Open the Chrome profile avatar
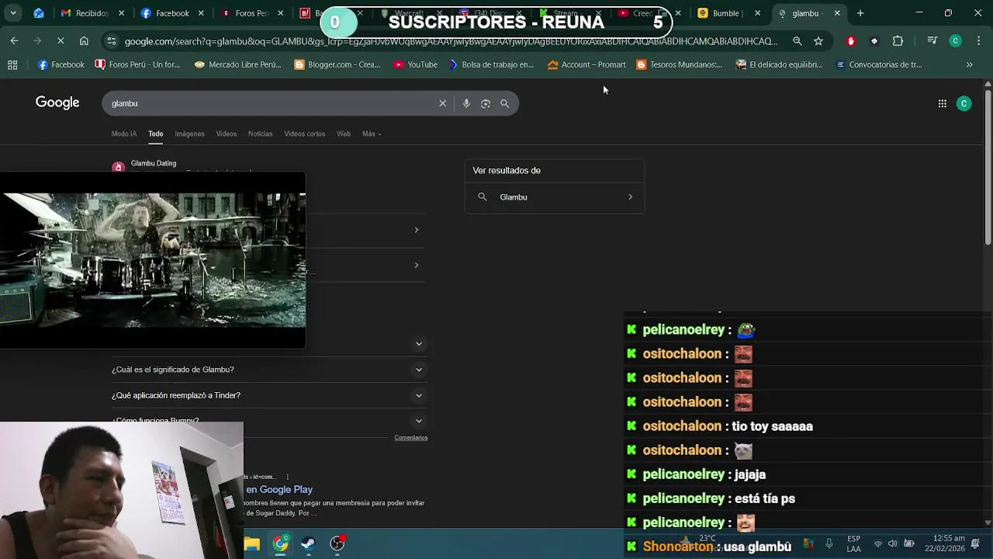Screen dimensions: 993x559 point(956,41)
